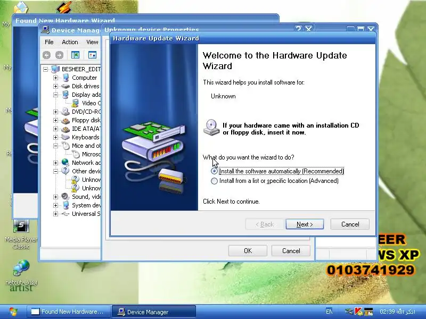The width and height of the screenshot is (426, 319).
Task: Click the help button of Unknown device Properties
Action: 298,29
